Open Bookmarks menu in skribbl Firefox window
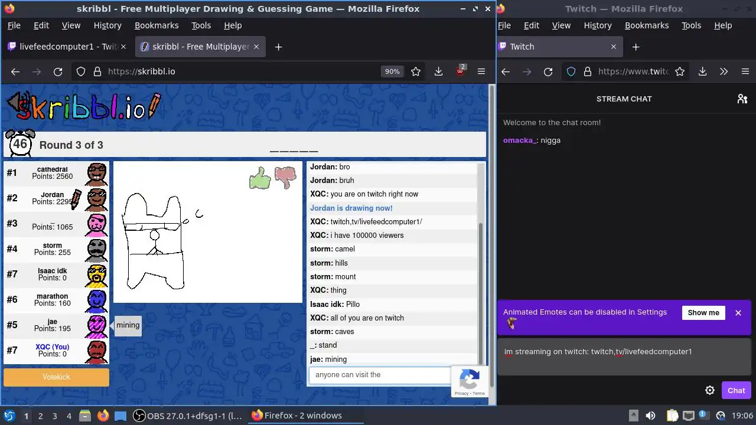 (157, 25)
